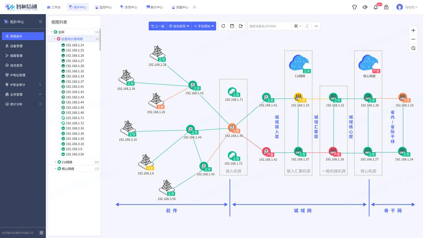Collapse the 运营商示意网络 tree node
Image resolution: width=423 pixels, height=238 pixels.
pyautogui.click(x=55, y=39)
